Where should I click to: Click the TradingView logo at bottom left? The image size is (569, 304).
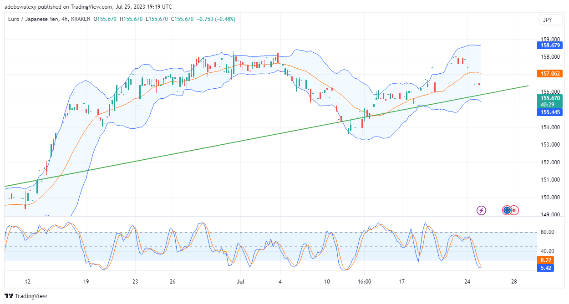26,296
